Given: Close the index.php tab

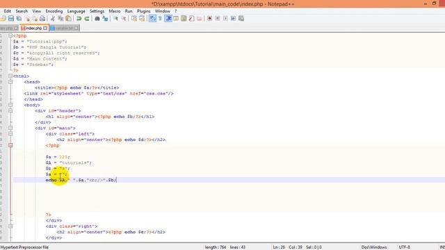Looking at the screenshot, I should tap(45, 28).
